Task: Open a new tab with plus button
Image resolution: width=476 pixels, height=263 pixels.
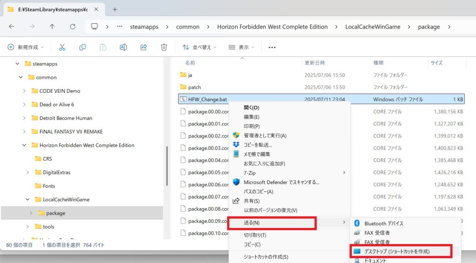Action: point(115,9)
